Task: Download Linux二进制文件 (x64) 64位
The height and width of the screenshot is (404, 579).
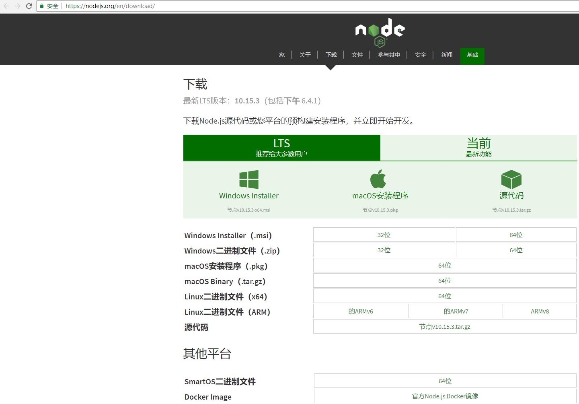Action: pyautogui.click(x=445, y=296)
